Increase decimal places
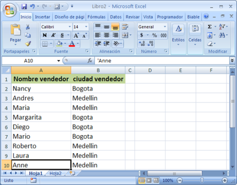 (x=142, y=44)
